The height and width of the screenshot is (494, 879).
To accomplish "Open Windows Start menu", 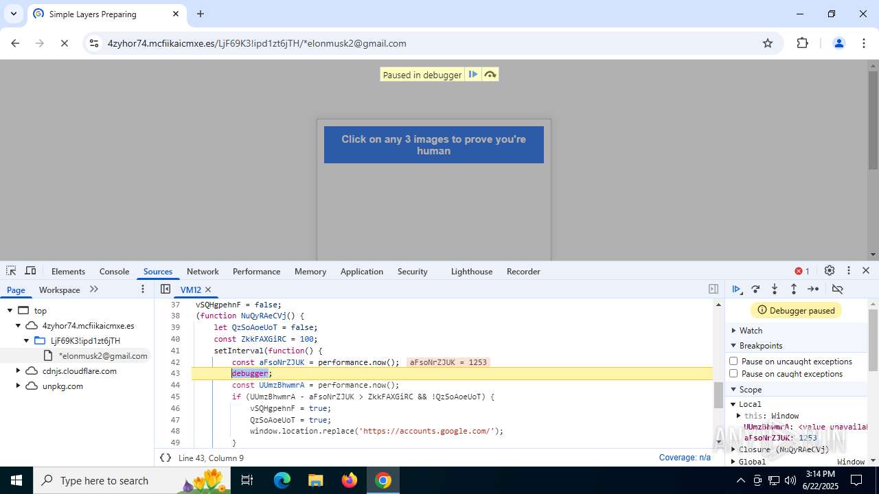I will point(16,480).
